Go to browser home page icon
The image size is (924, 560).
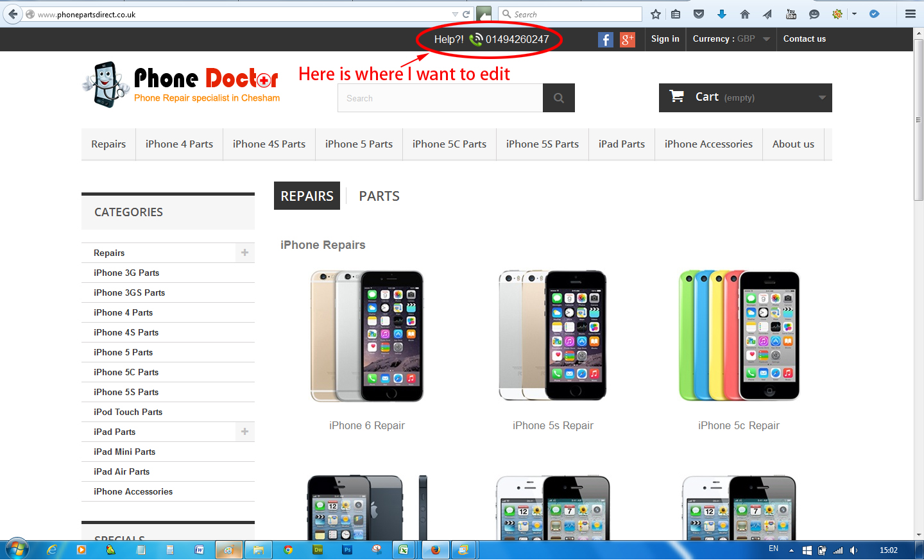tap(745, 14)
